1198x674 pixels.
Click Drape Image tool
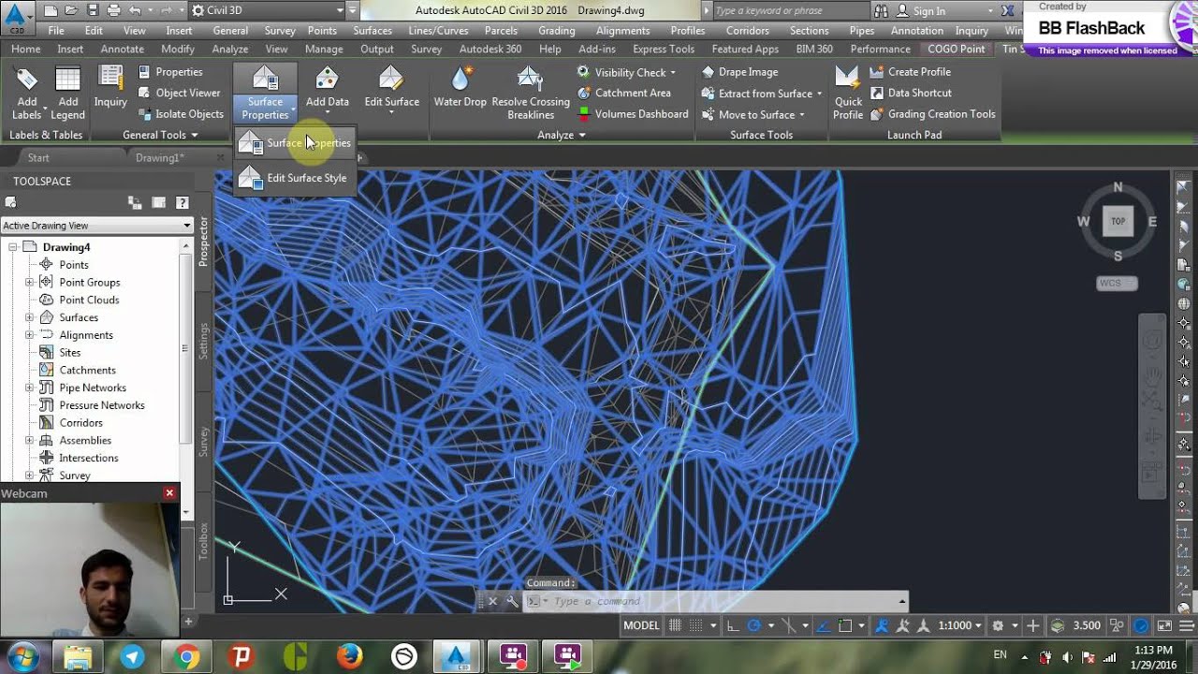point(739,72)
